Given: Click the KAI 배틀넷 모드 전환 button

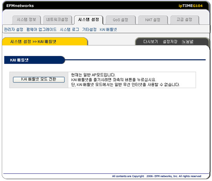Looking at the screenshot, I should click(39, 80).
